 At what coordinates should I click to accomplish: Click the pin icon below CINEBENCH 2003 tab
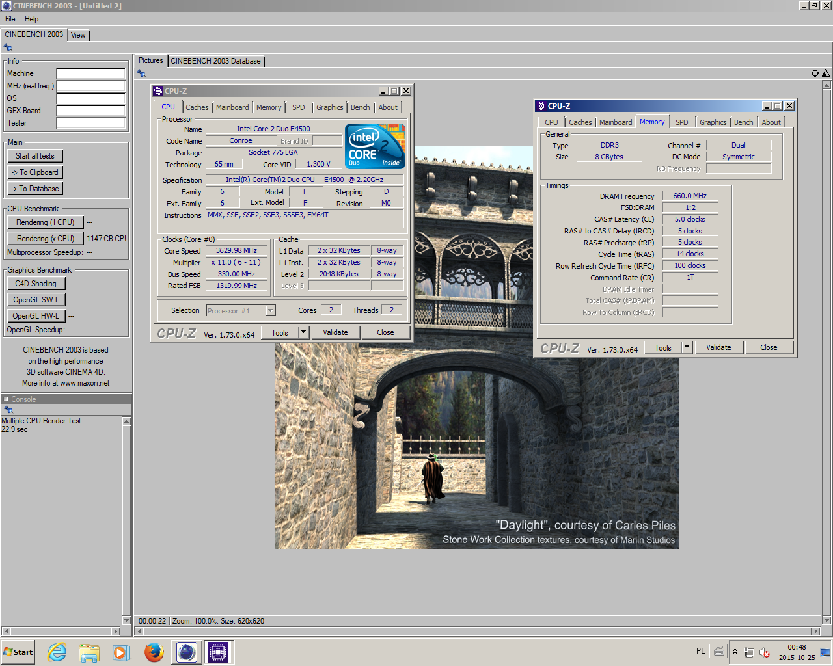coord(8,47)
